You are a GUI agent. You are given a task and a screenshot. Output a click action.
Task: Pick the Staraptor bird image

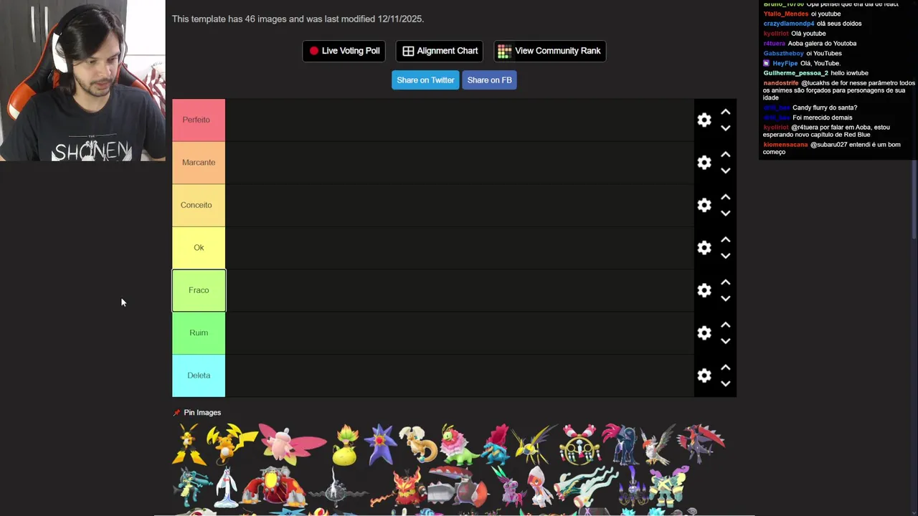click(x=658, y=444)
